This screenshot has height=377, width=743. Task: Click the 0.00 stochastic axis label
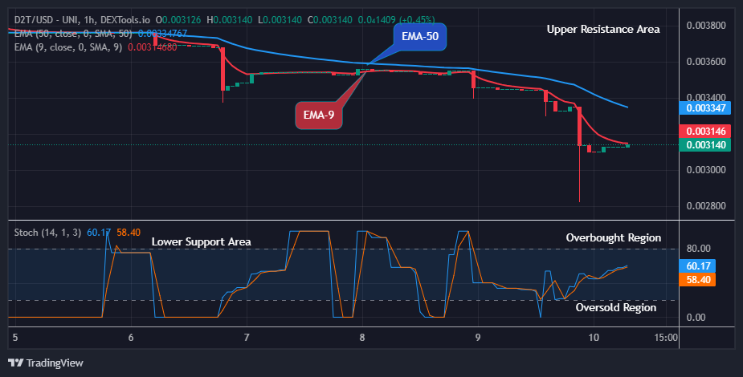click(x=696, y=318)
